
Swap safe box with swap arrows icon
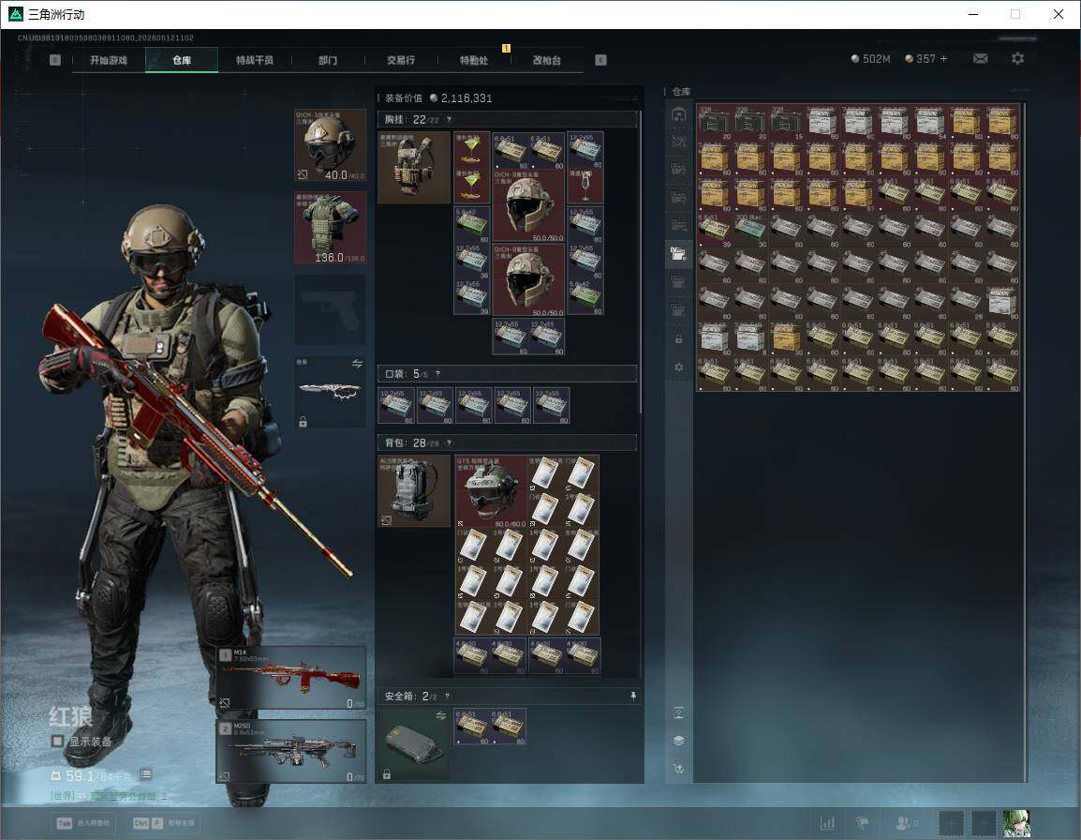click(x=440, y=715)
